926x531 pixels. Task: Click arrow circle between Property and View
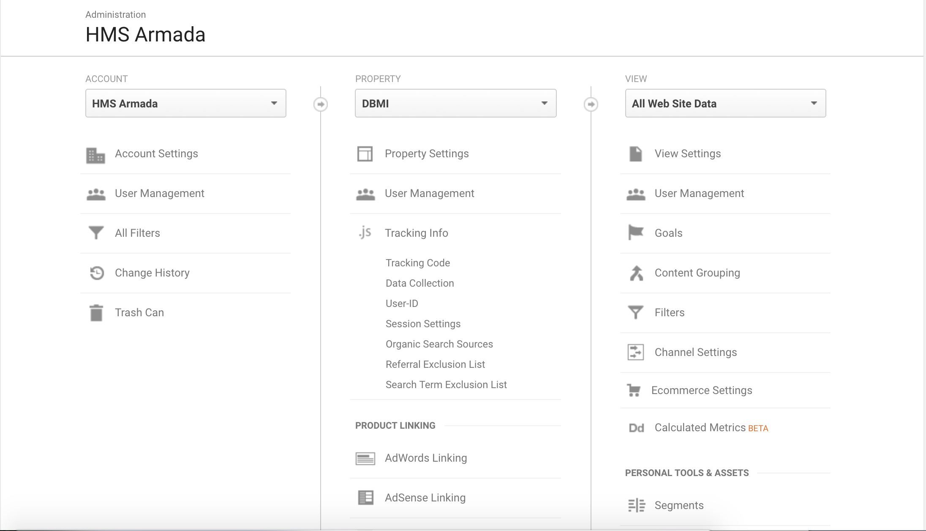591,104
